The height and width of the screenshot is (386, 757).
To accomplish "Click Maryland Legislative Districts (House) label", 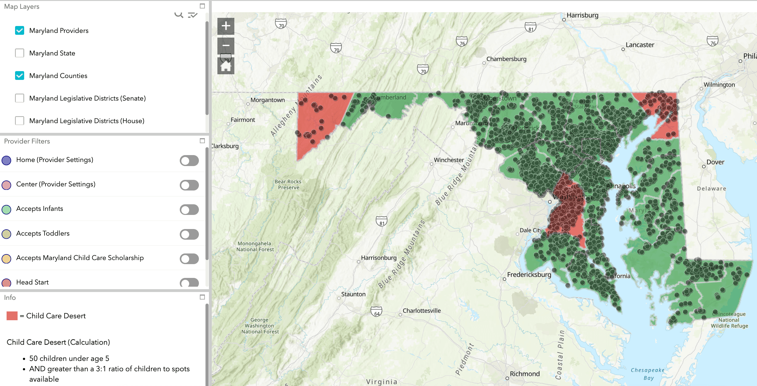I will click(87, 121).
